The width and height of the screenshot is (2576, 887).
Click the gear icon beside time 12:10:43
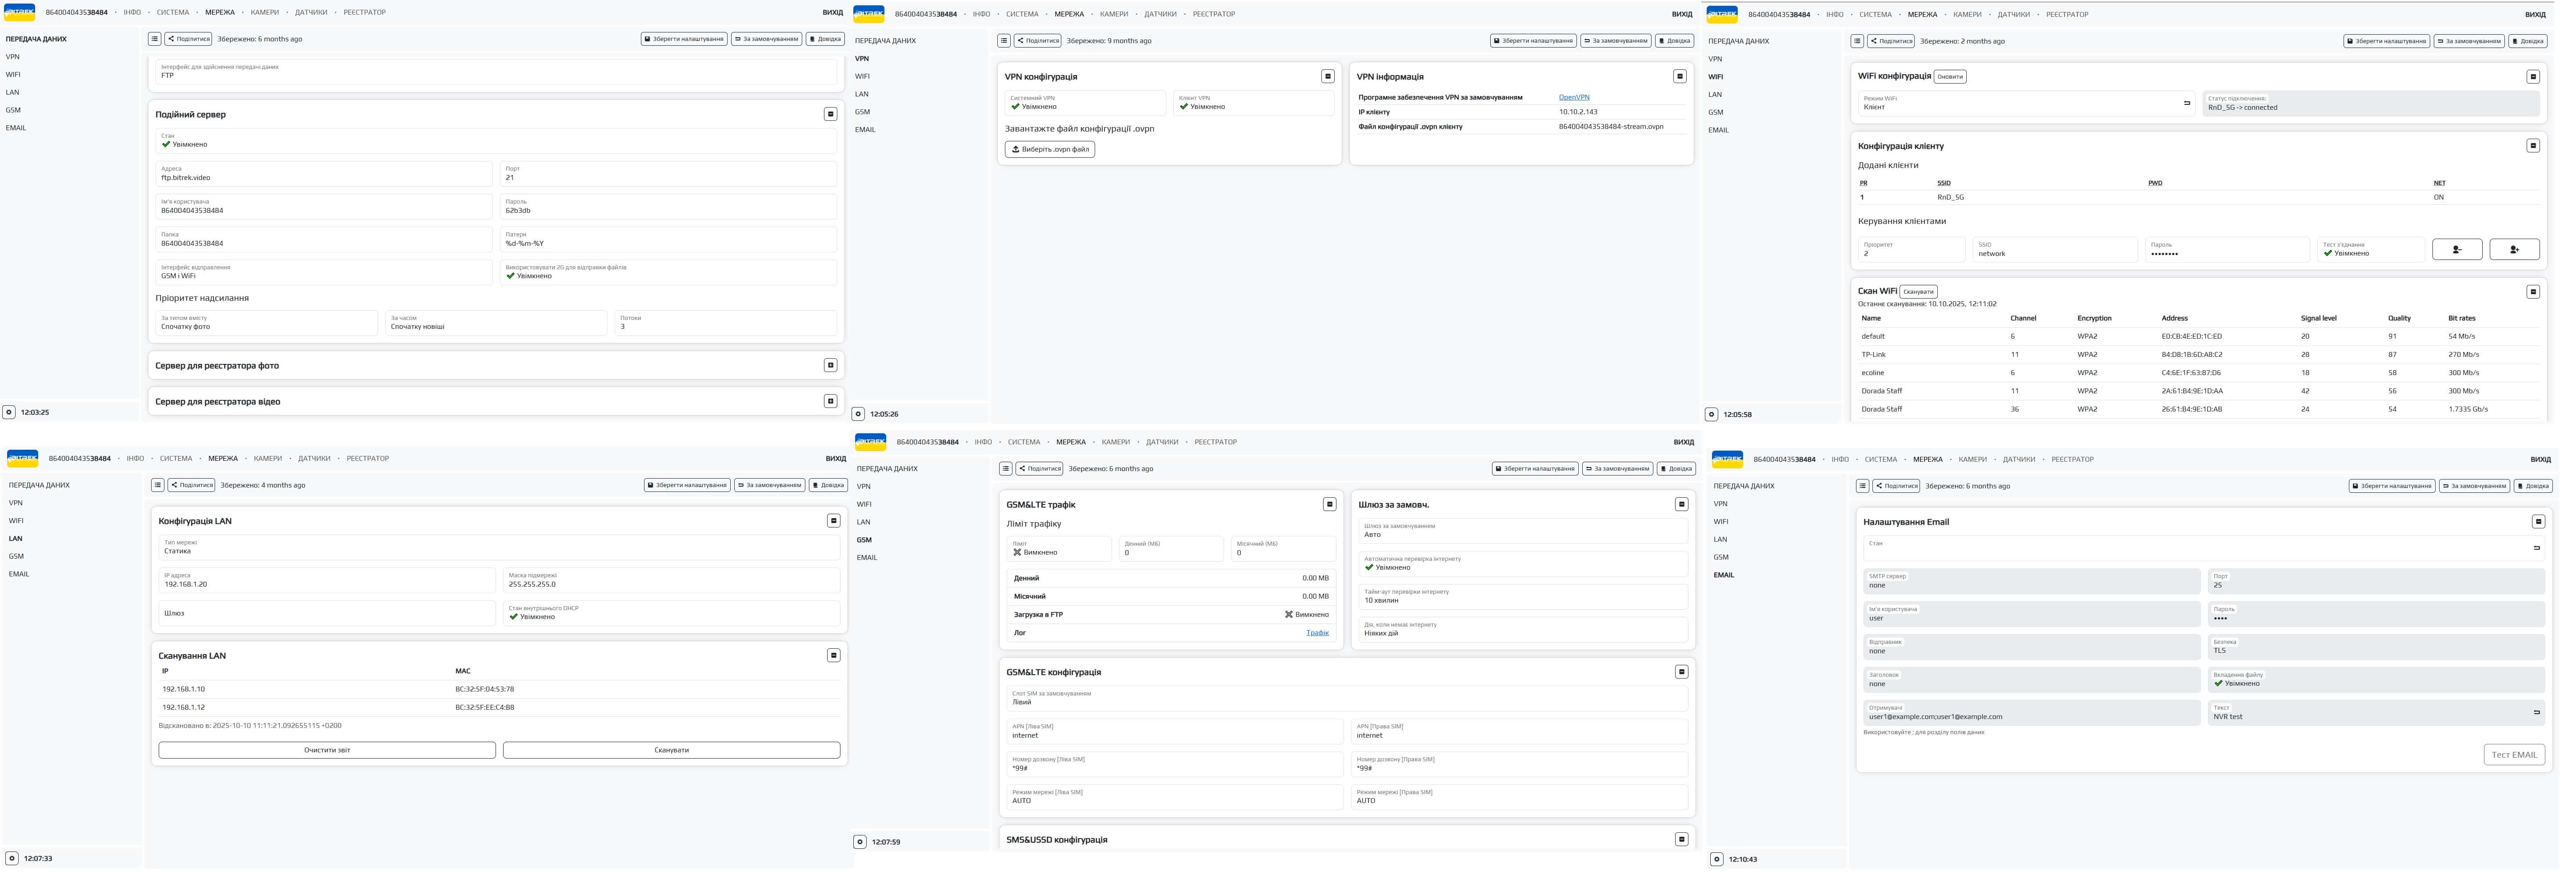click(1716, 860)
